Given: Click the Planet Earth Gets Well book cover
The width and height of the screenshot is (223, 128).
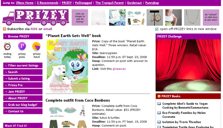Looking at the screenshot, I should pyautogui.click(x=67, y=66).
